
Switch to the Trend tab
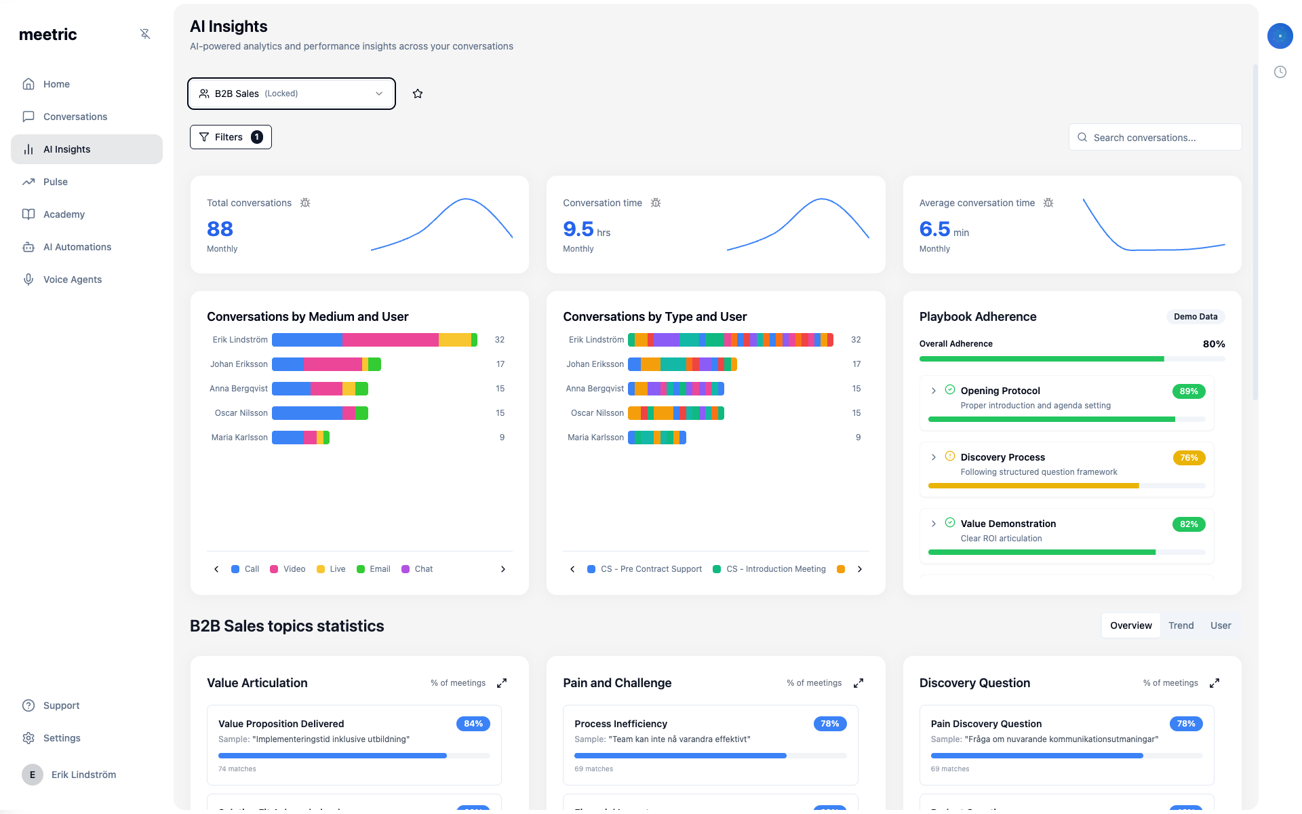1181,625
